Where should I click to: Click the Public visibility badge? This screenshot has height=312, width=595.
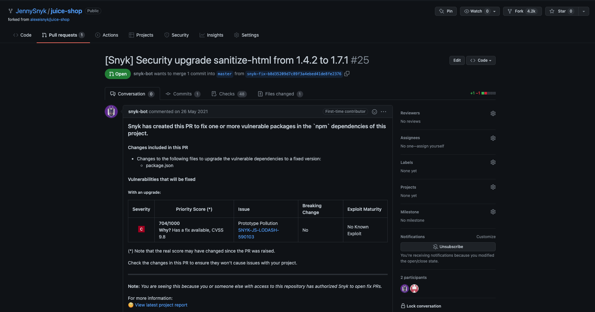(x=93, y=11)
